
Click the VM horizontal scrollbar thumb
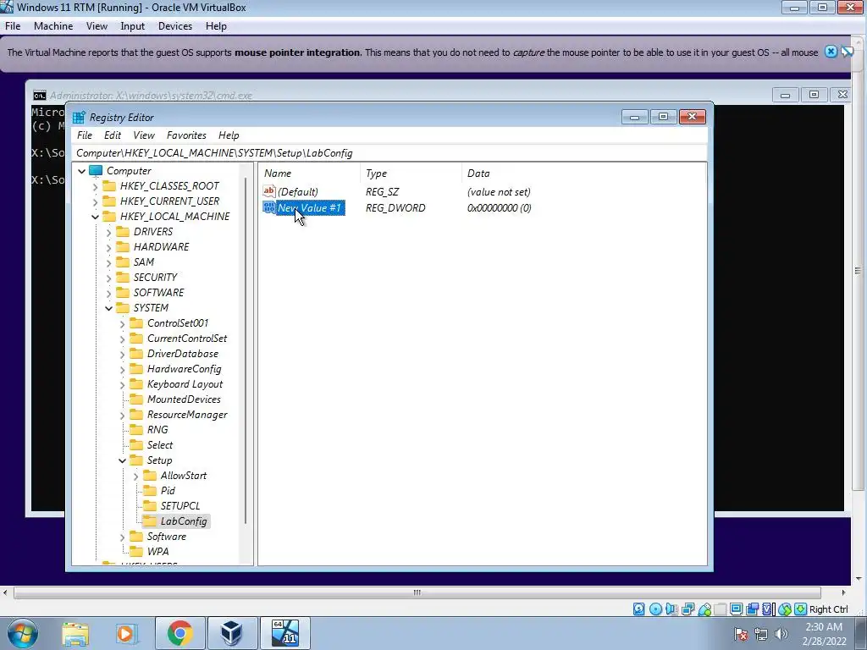(x=417, y=592)
